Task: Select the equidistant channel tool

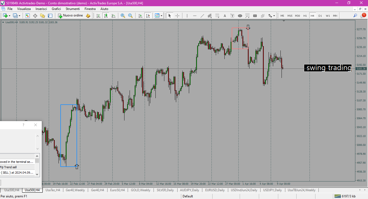Action: click(x=210, y=16)
